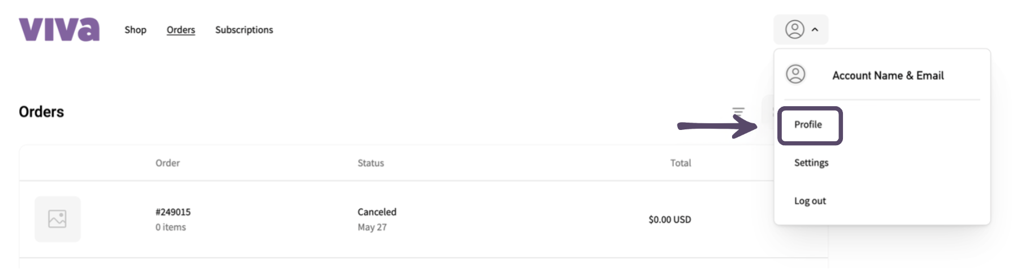
Task: Click the Status column header
Action: point(371,163)
